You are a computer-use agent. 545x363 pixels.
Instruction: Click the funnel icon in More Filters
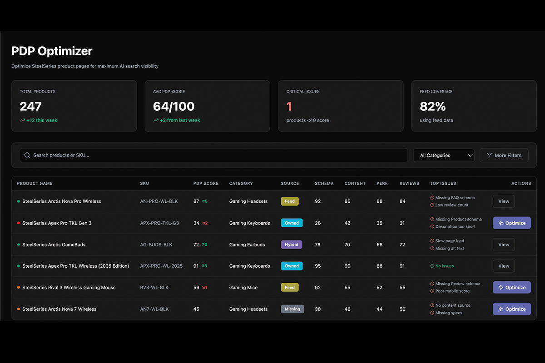click(x=489, y=155)
